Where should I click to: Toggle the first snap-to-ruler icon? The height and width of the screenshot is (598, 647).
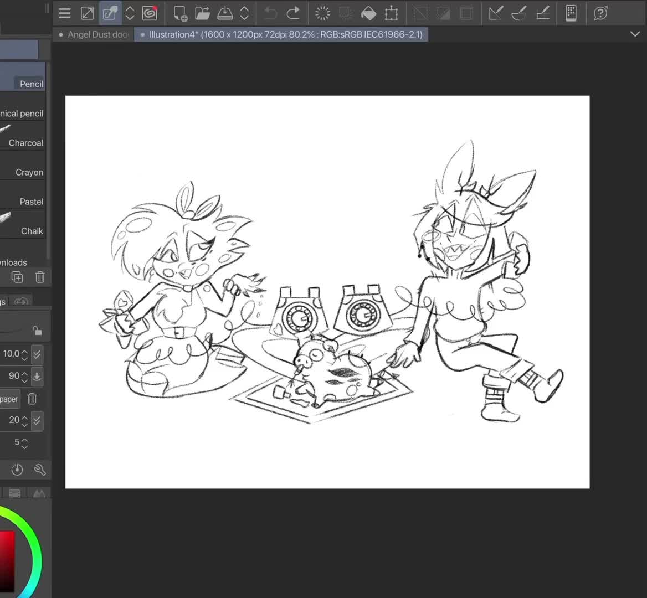(496, 13)
